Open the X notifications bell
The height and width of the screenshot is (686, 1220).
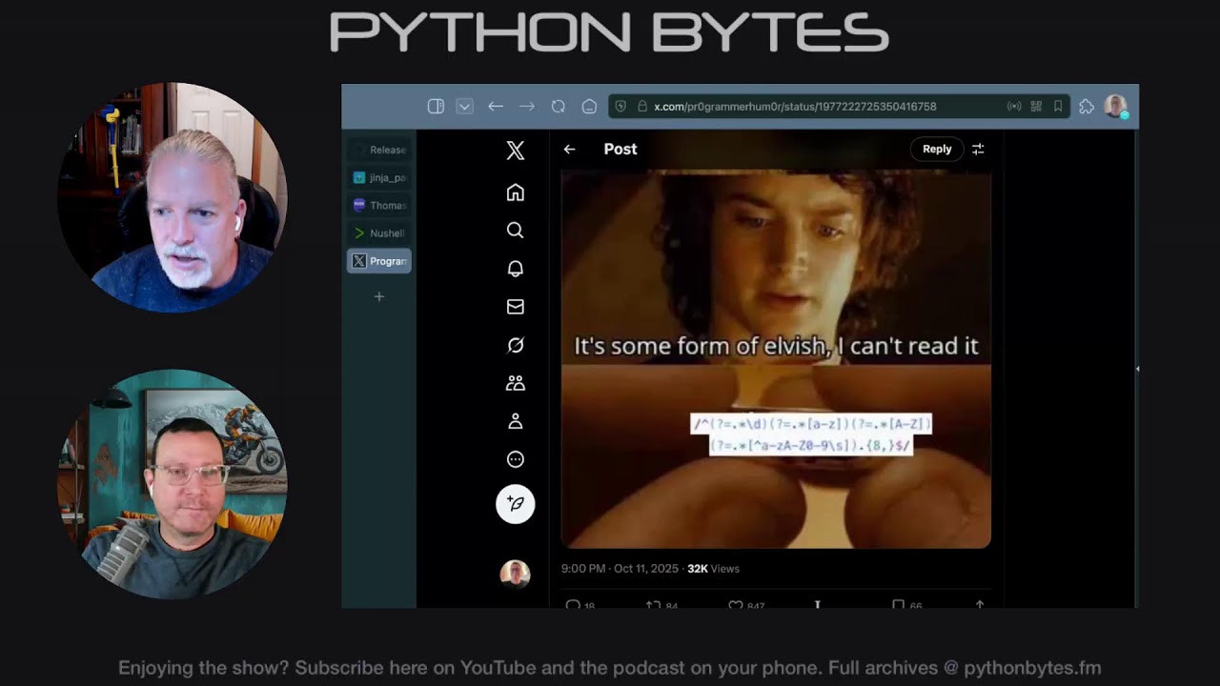tap(515, 269)
